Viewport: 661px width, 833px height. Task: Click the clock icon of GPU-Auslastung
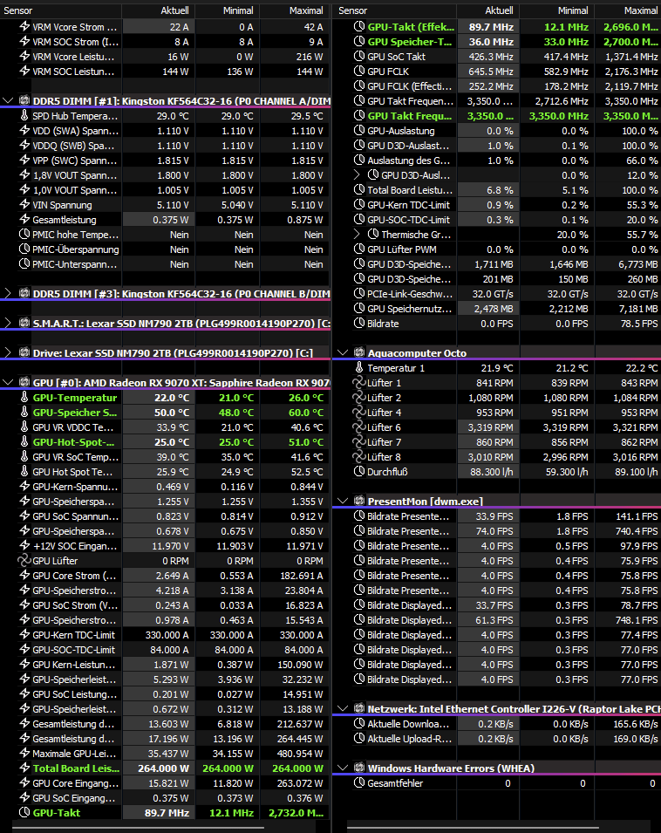[359, 131]
